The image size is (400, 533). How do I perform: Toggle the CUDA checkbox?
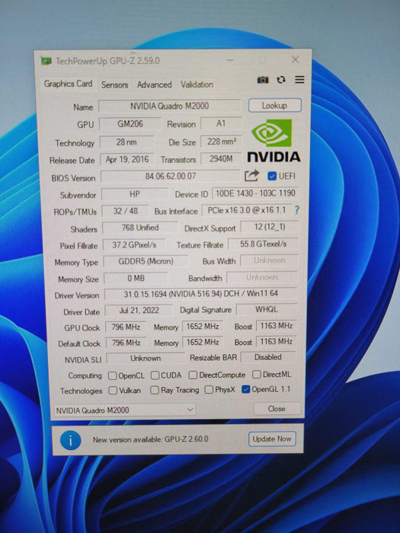click(x=155, y=375)
